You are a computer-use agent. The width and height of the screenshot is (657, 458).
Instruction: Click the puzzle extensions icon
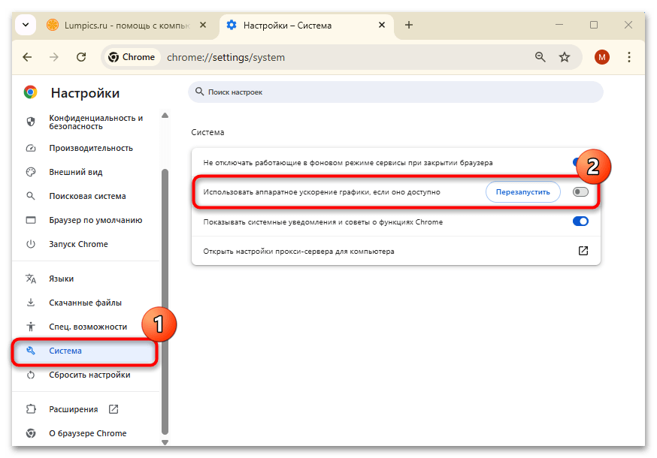(x=31, y=409)
